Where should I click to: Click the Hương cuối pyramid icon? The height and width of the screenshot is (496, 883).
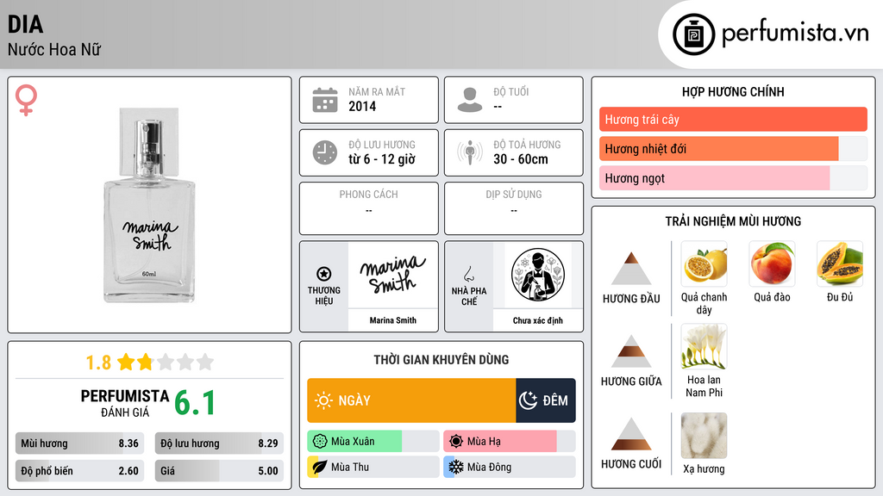(x=631, y=434)
